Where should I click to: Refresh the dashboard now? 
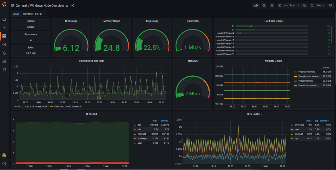312,6
